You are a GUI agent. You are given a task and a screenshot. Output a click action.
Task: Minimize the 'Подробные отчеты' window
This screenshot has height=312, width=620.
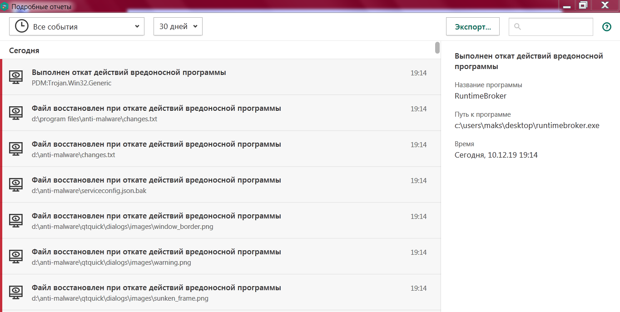pos(566,5)
